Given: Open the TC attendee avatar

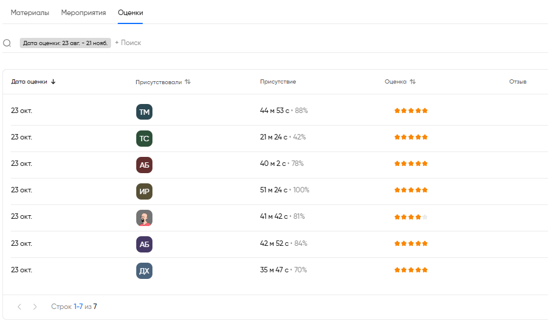Looking at the screenshot, I should coord(144,138).
